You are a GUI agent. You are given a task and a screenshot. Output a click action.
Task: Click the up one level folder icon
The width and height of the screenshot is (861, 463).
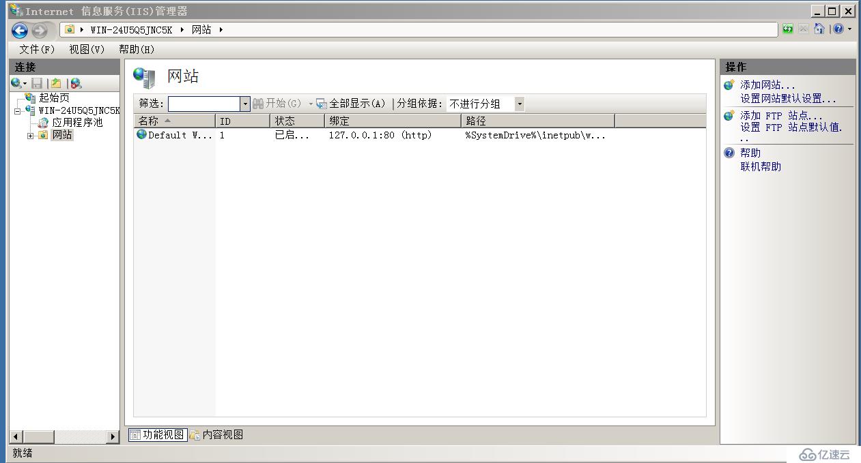pos(56,83)
